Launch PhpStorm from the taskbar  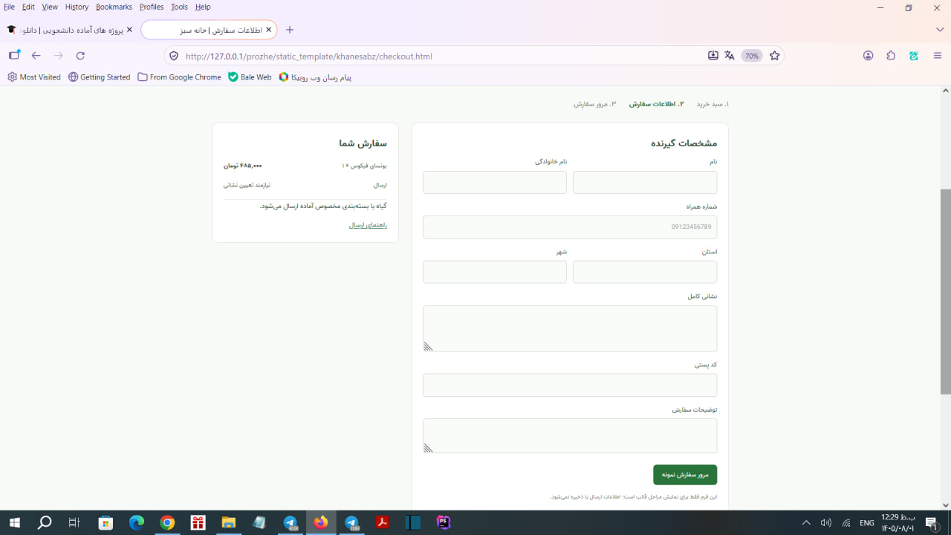point(444,523)
